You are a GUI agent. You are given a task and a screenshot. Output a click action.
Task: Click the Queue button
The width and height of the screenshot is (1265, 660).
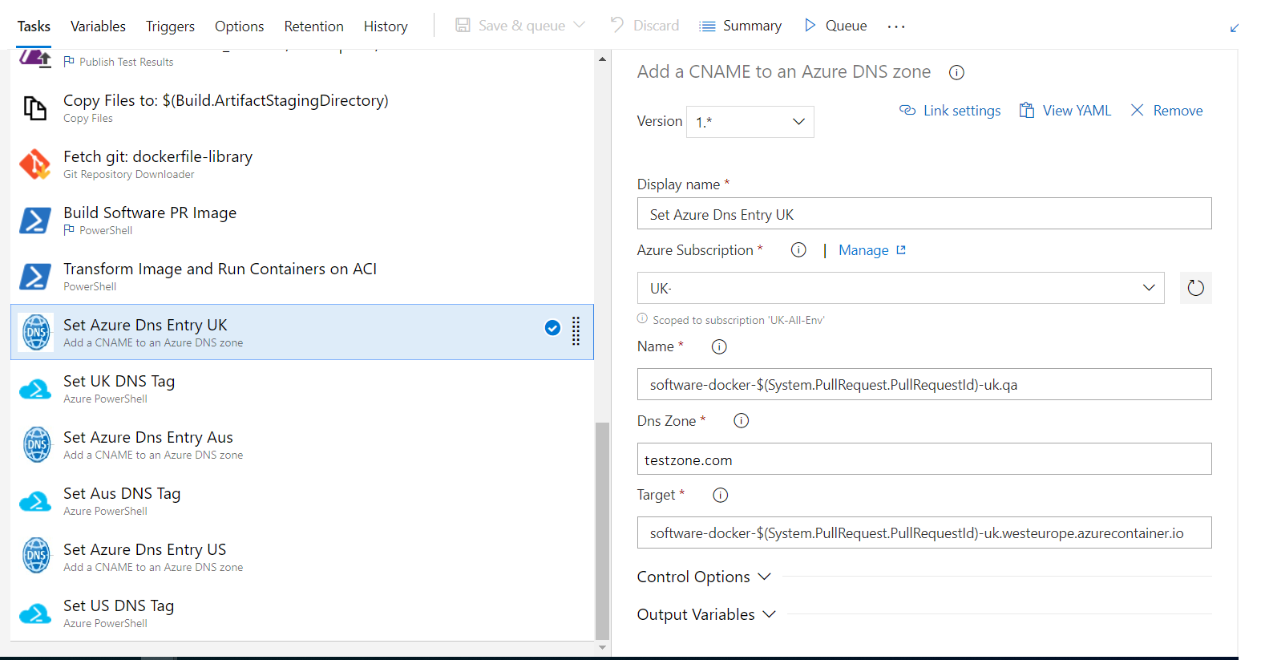pos(835,26)
